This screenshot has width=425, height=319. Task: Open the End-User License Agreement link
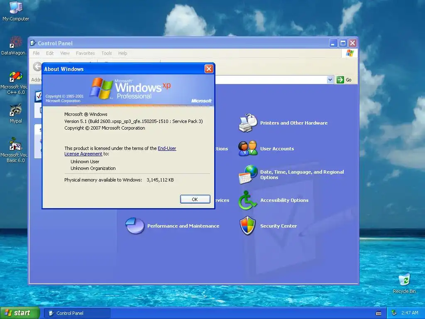pyautogui.click(x=120, y=151)
